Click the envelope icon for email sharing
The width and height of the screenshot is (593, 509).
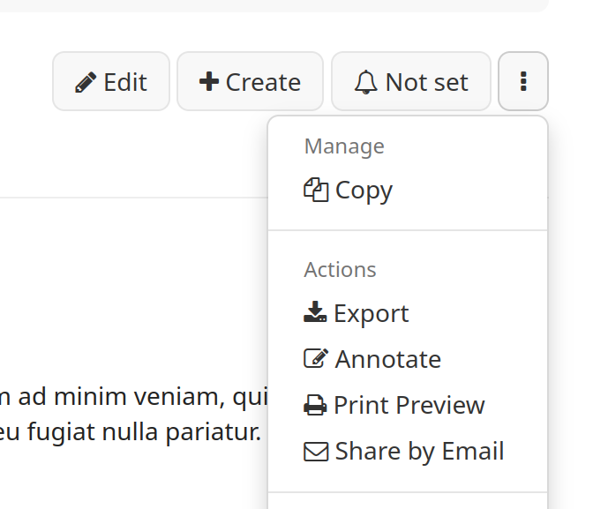(x=315, y=452)
